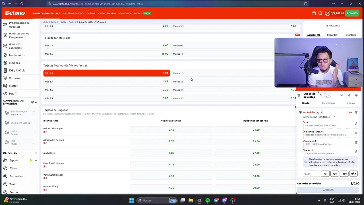Image resolution: width=364 pixels, height=205 pixels.
Task: Collapse the Deportes section
Action: click(x=36, y=153)
